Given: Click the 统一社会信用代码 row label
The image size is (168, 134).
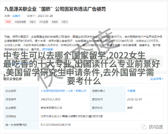Looking at the screenshot, I should pos(16,125).
